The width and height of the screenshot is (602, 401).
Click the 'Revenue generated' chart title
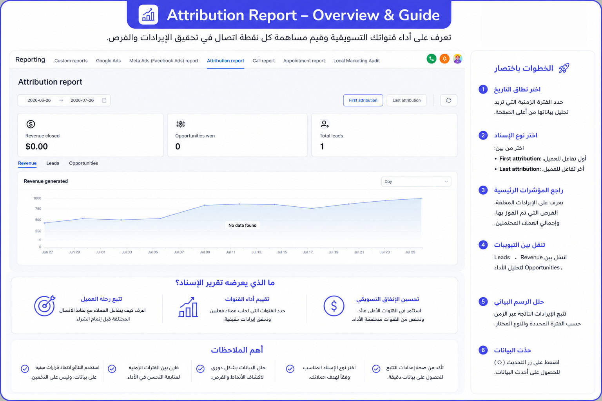(46, 181)
